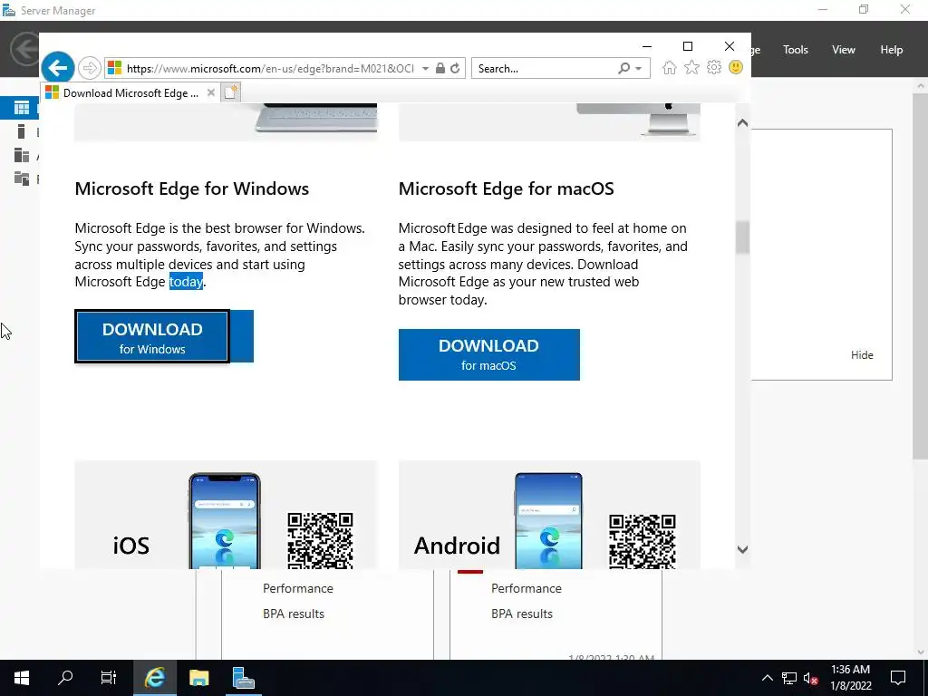Open right tile Performance link
The image size is (928, 696).
pyautogui.click(x=527, y=588)
